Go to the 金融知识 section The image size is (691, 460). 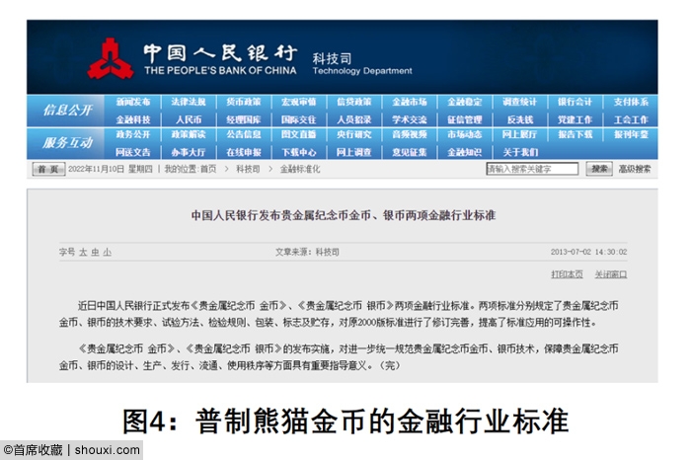[465, 152]
